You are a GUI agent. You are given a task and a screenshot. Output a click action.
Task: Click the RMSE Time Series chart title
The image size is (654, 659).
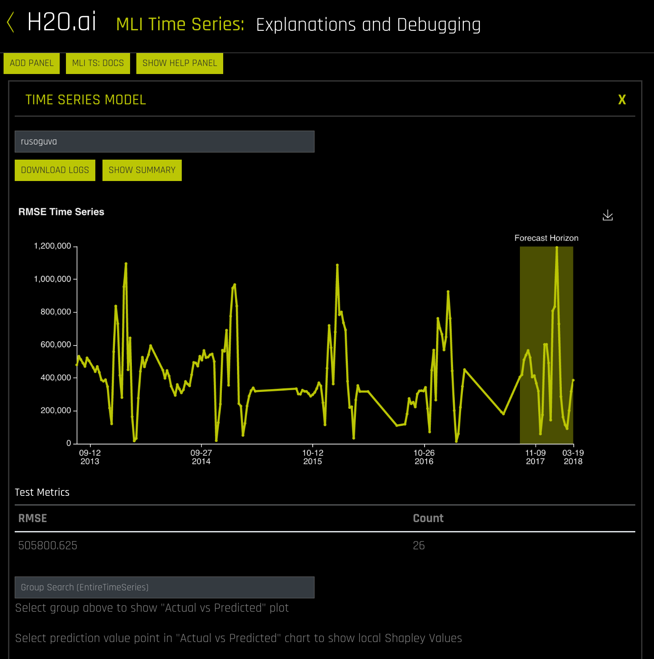tap(61, 212)
